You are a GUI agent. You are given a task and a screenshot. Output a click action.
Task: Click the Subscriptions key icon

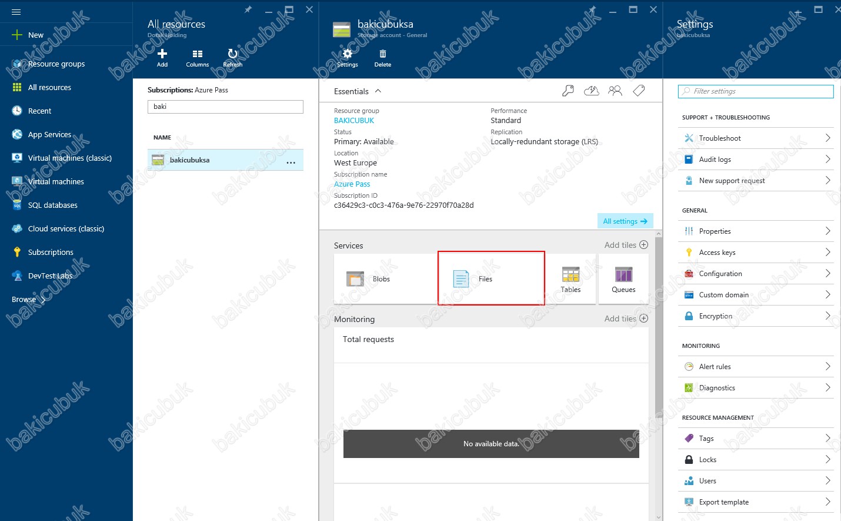[17, 252]
